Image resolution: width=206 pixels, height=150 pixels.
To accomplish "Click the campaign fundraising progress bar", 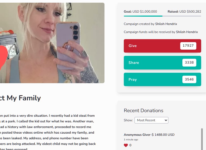I will 162,16.
